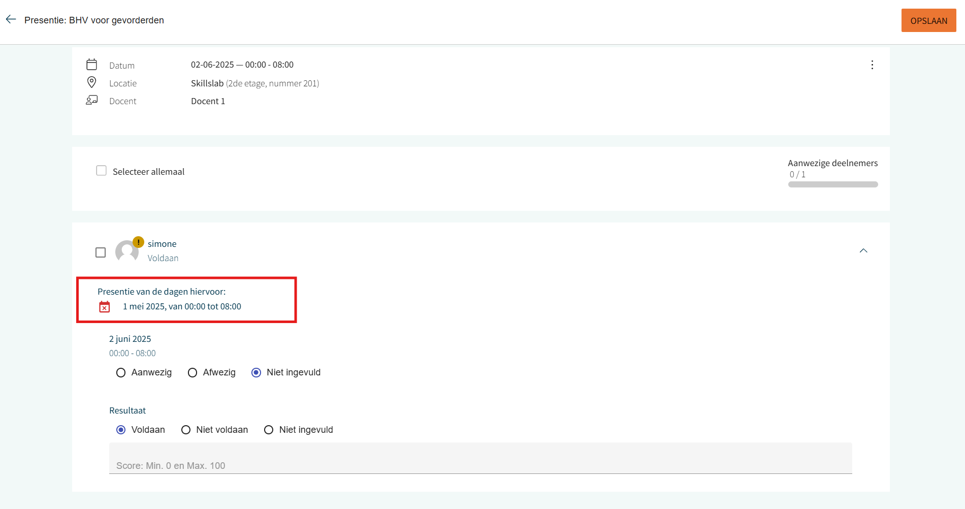
Task: Click the 00:00 - 08:00 time under 2 juni
Action: coord(133,353)
